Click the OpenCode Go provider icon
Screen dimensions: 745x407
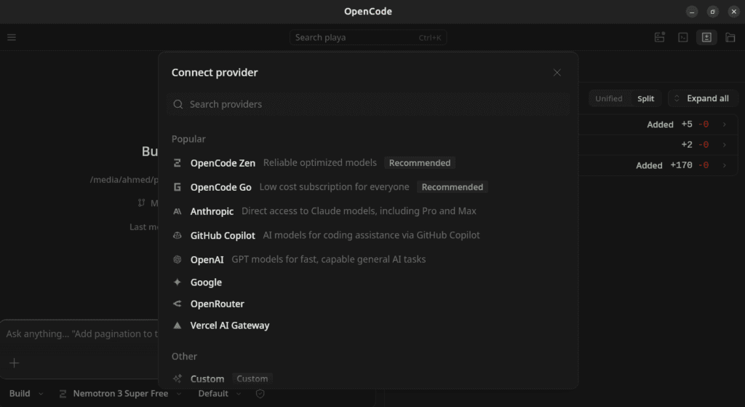(x=178, y=187)
